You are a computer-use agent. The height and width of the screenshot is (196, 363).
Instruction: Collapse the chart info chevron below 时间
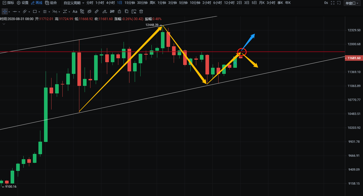(x=4, y=24)
